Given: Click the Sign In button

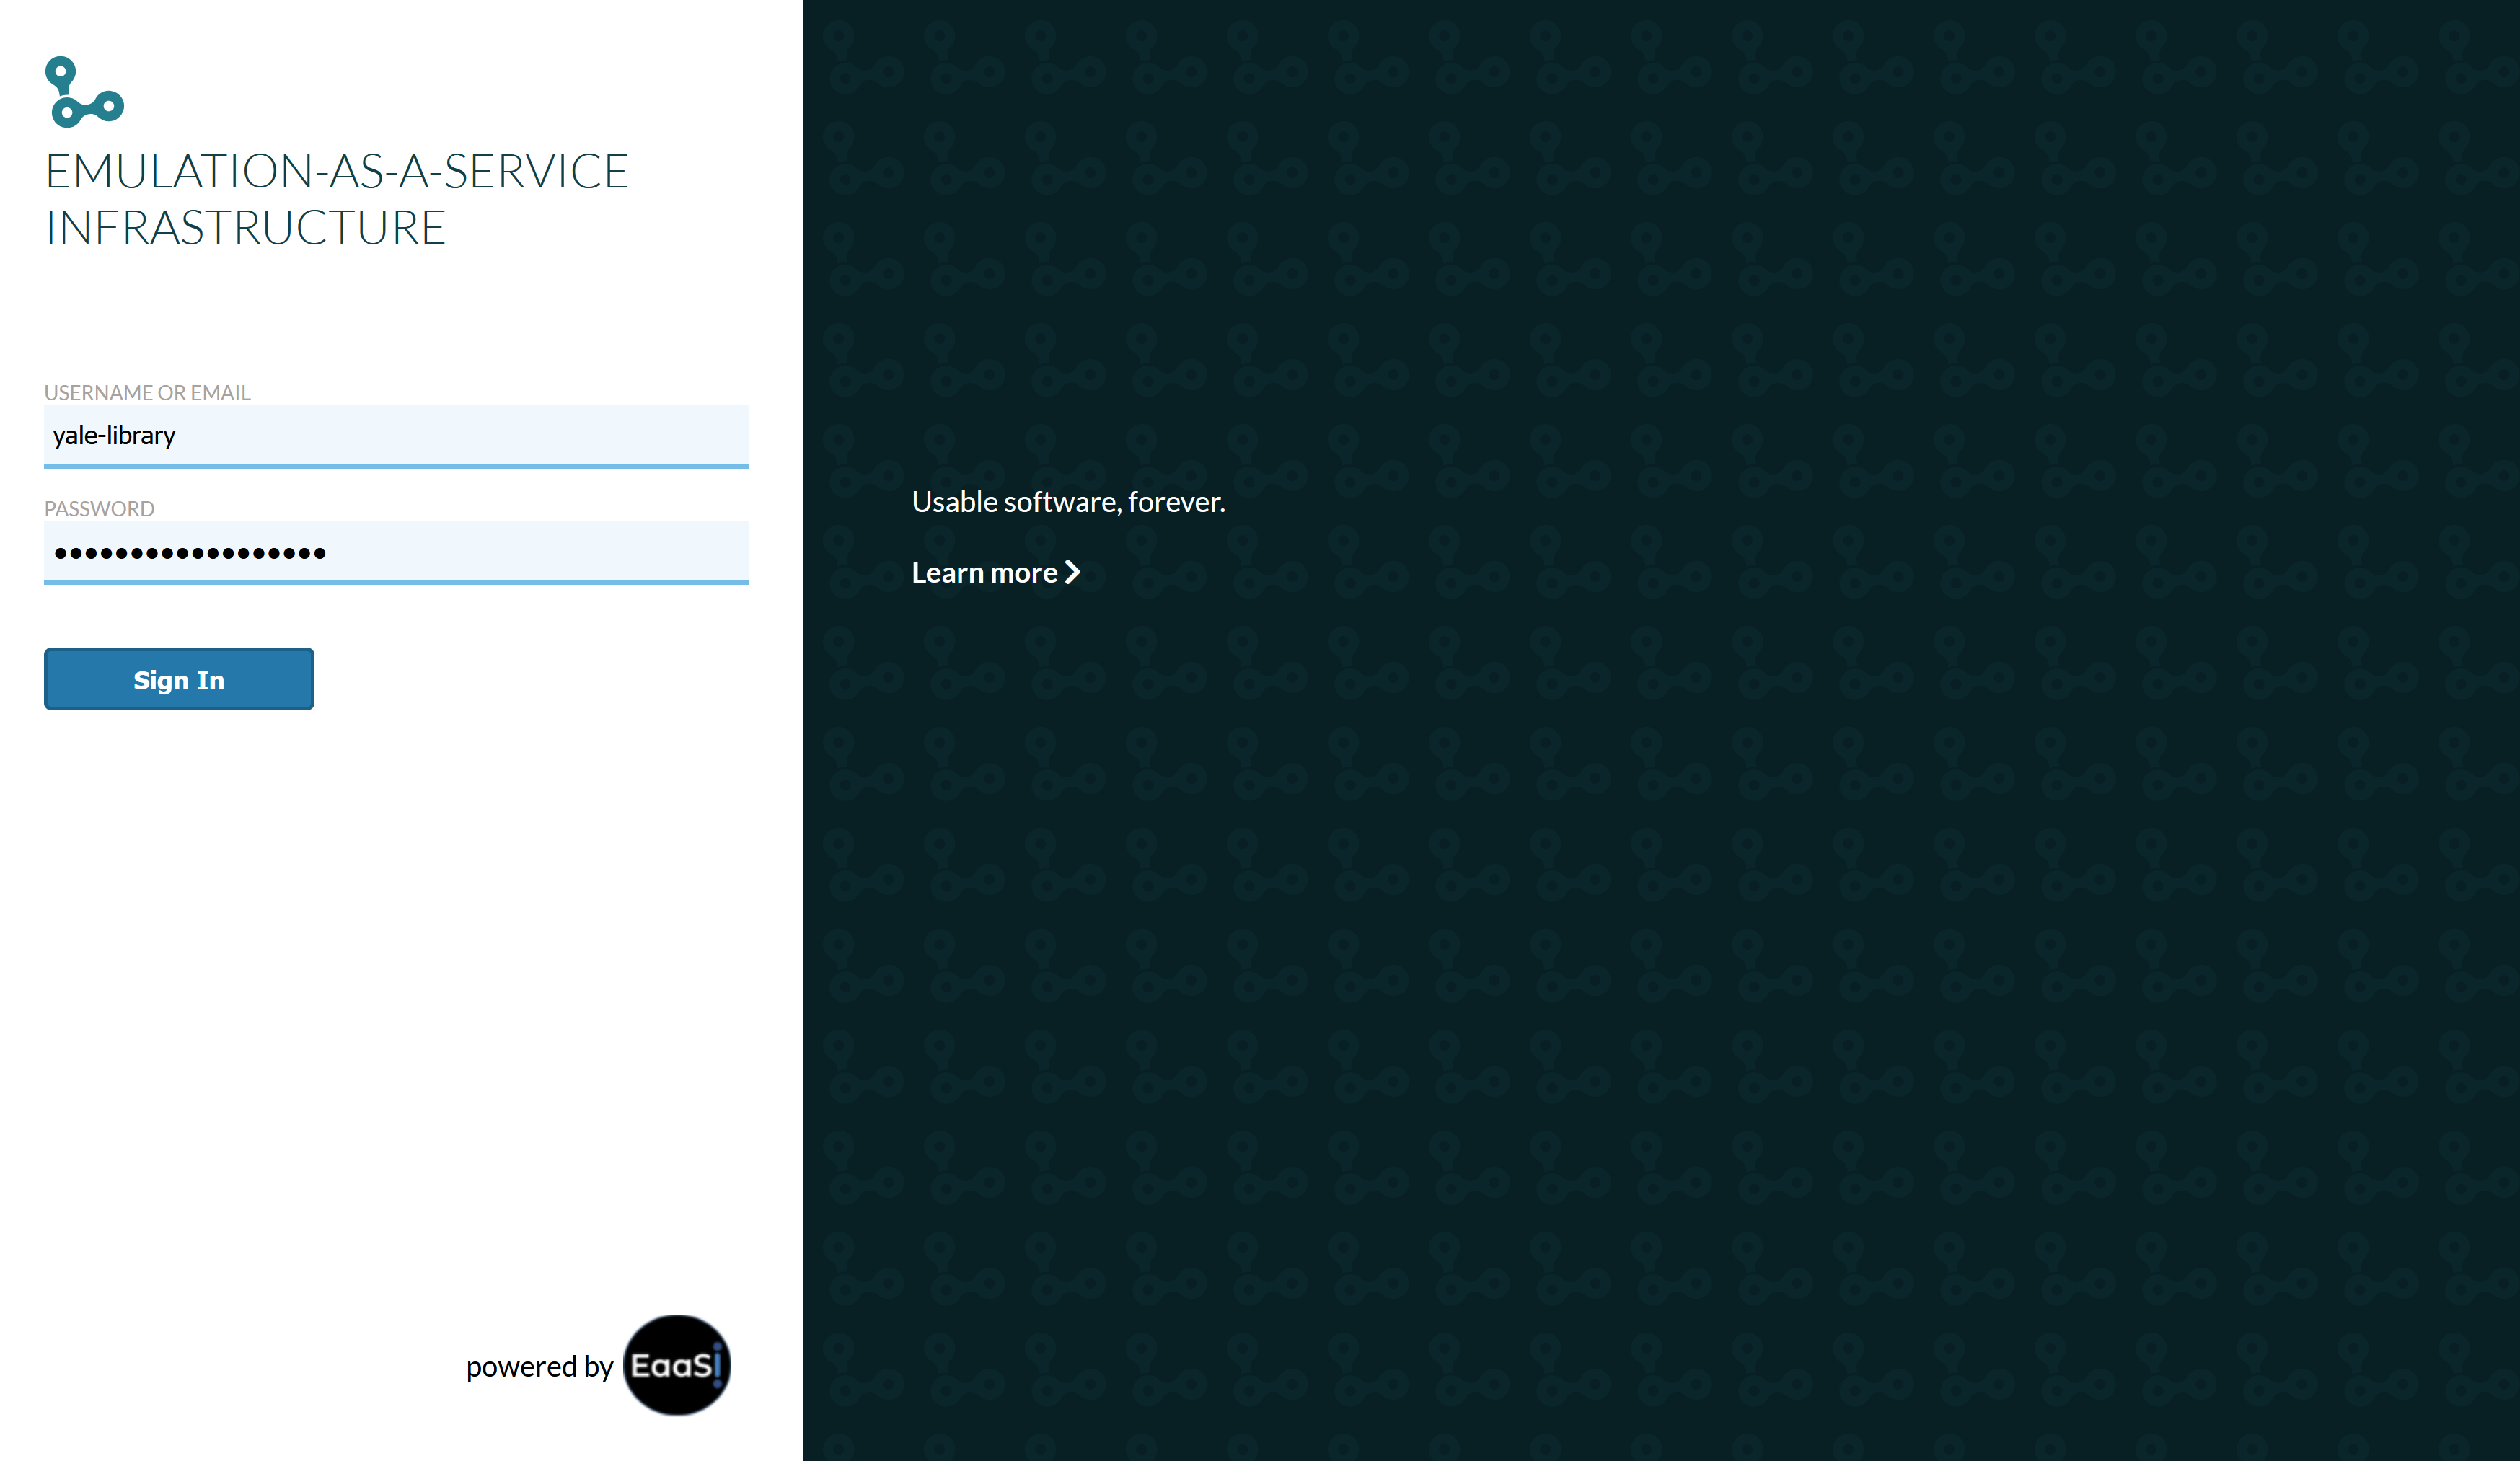Looking at the screenshot, I should 179,679.
